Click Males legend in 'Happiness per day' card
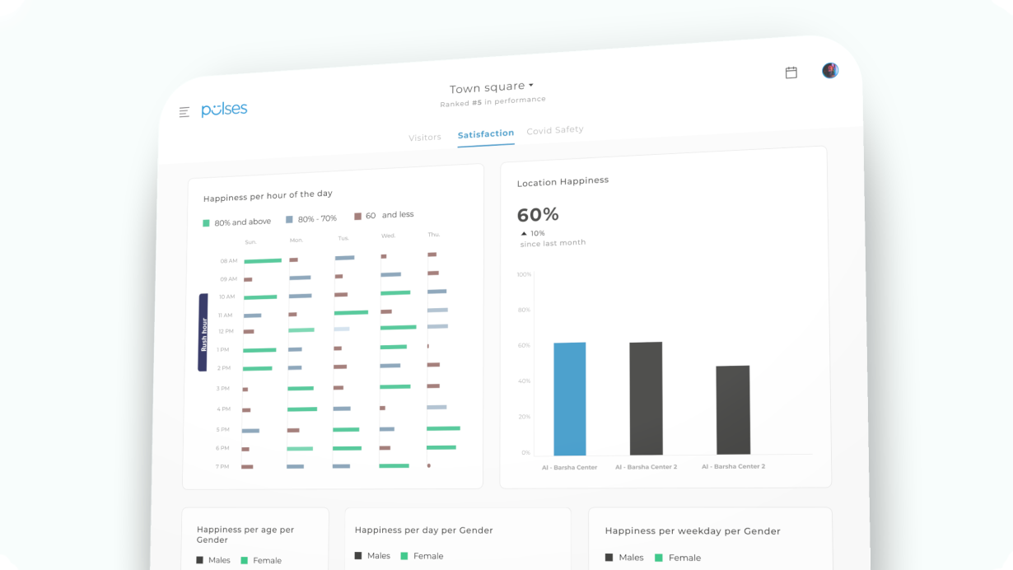 click(373, 556)
